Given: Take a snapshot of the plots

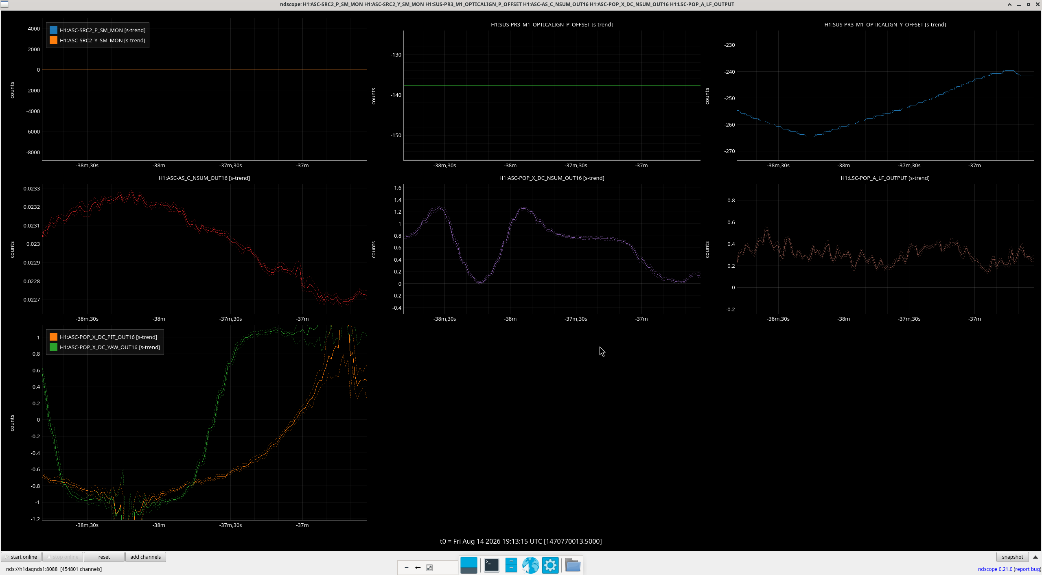Looking at the screenshot, I should click(1012, 557).
